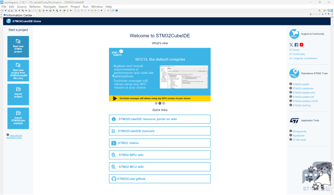Open STM32CubeIDE resource portal on wiki
This screenshot has width=334, height=195.
pos(160,119)
